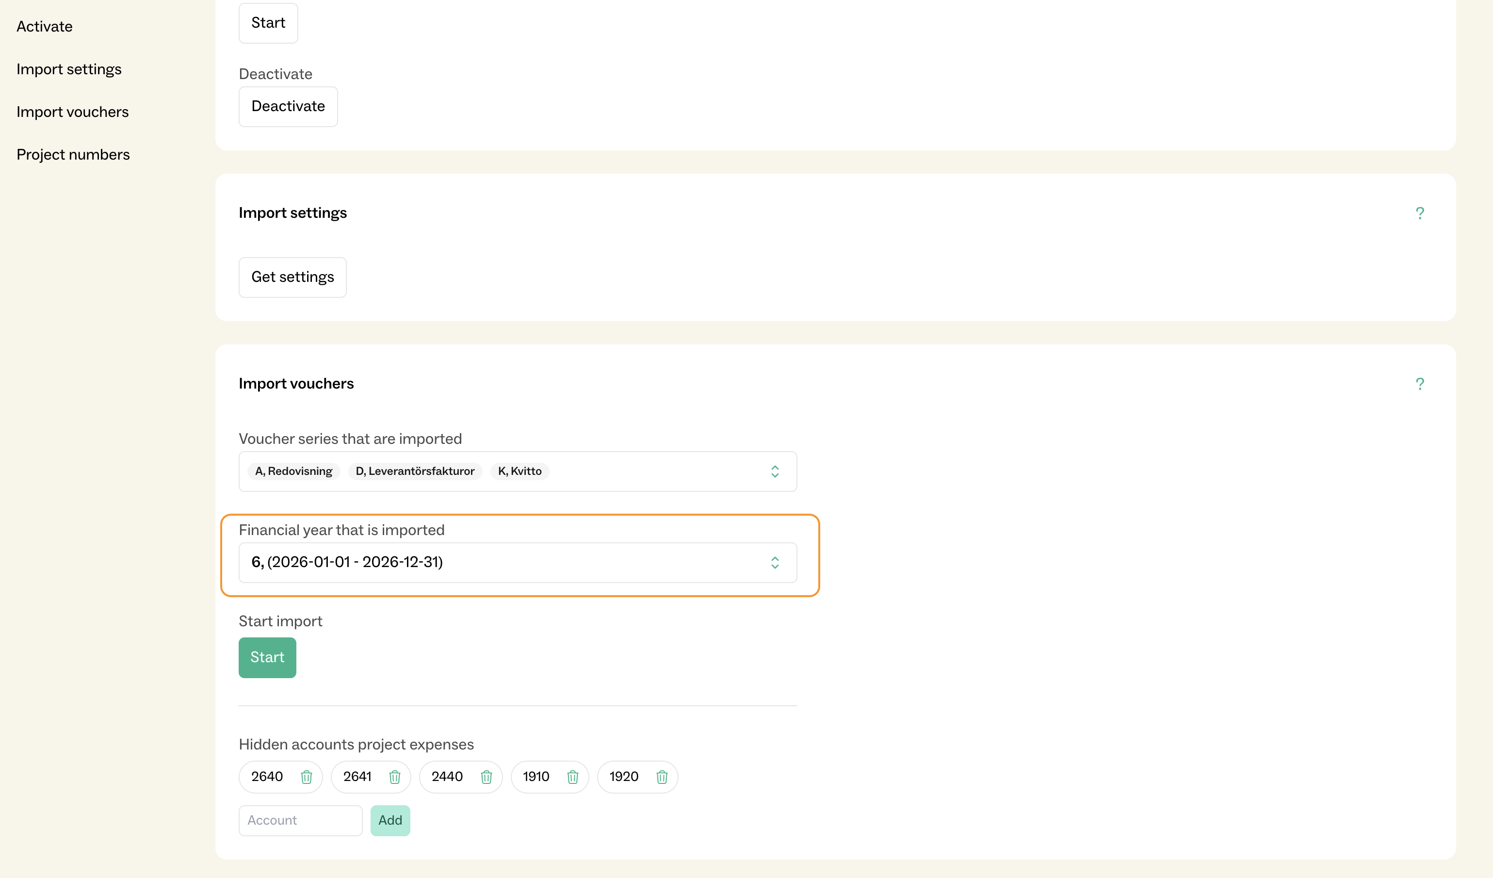The height and width of the screenshot is (878, 1493).
Task: Delete hidden account 2640 trash icon
Action: 306,777
